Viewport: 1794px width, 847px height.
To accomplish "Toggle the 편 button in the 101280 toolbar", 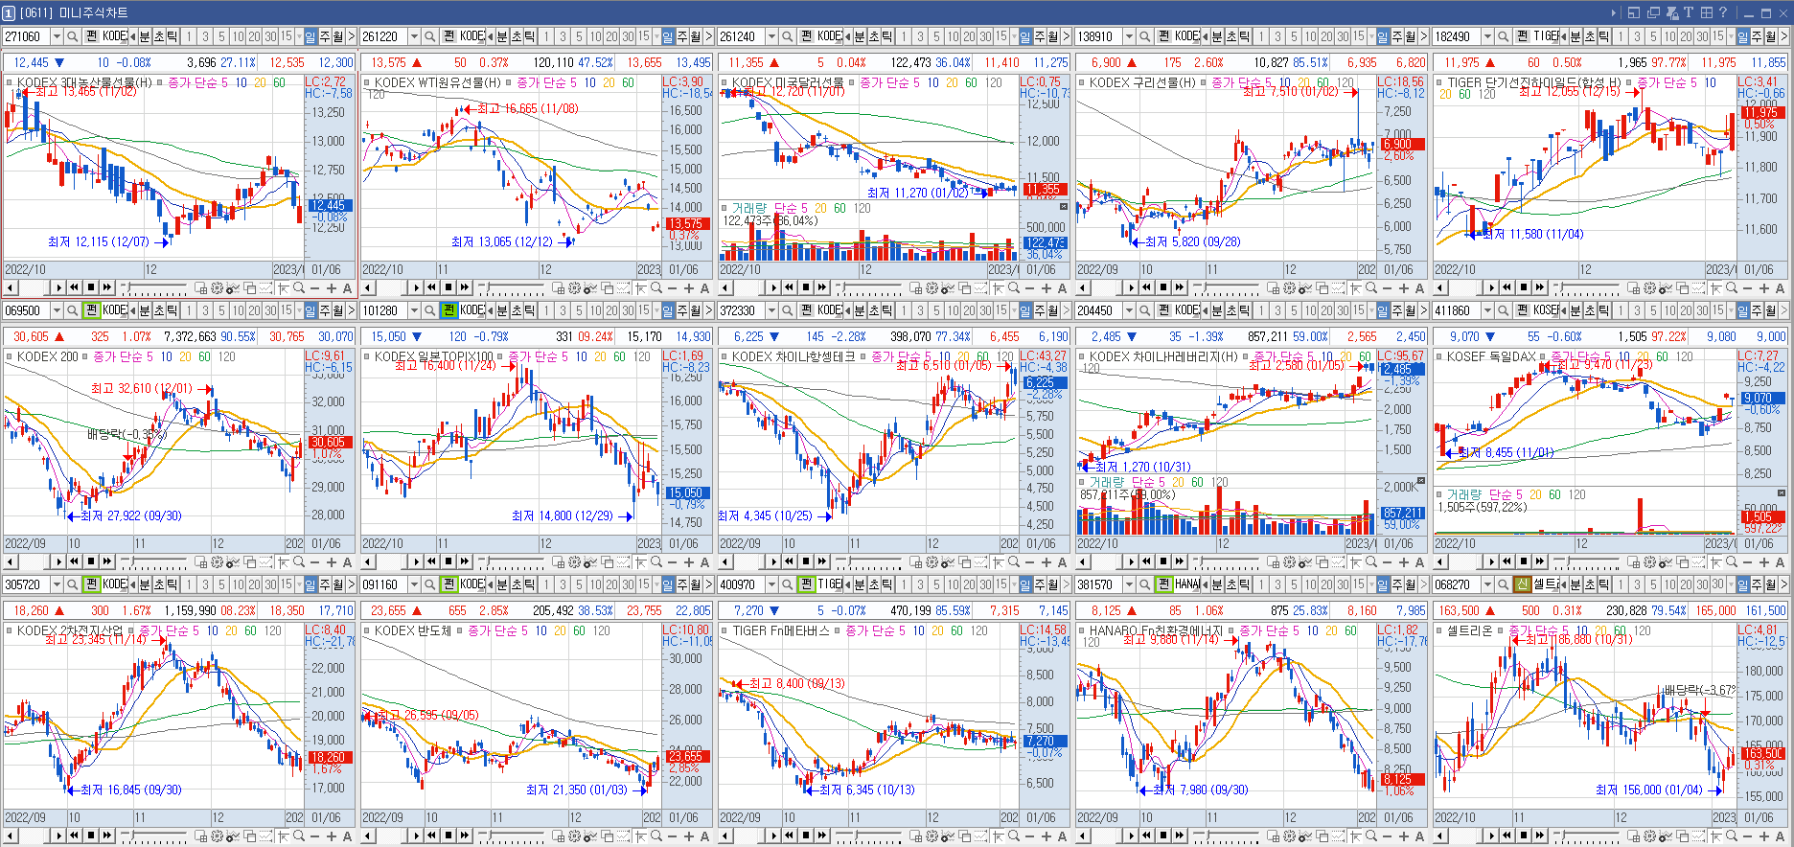I will [448, 310].
